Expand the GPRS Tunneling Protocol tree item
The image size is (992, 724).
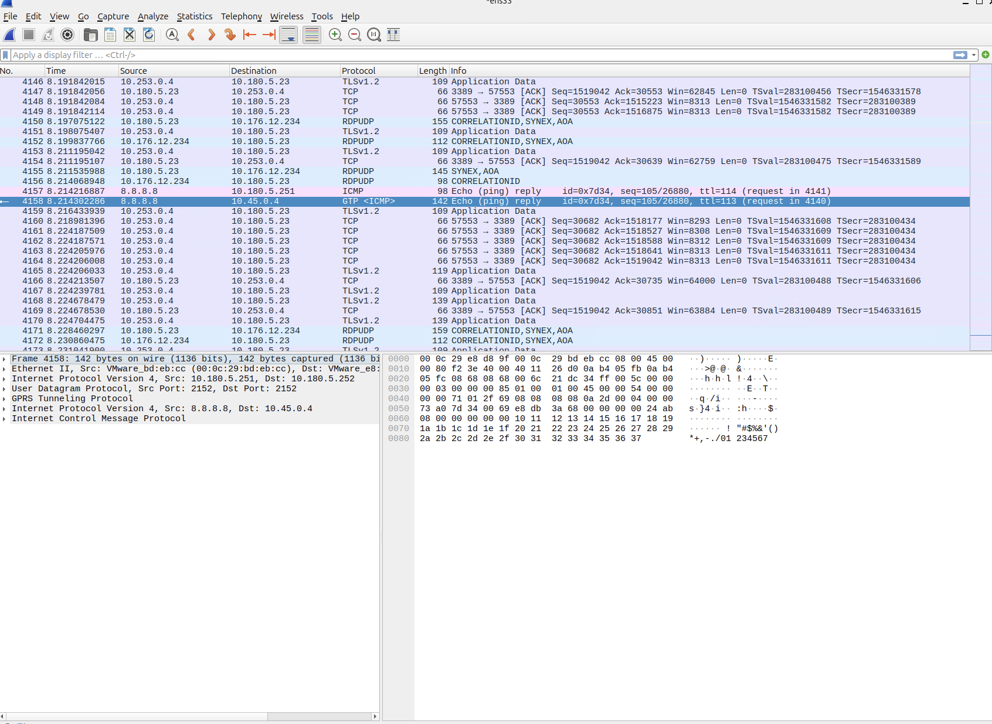click(x=4, y=399)
